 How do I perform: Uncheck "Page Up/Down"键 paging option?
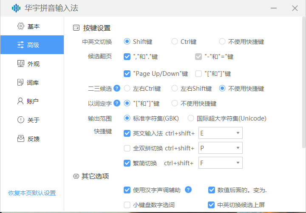coord(127,74)
